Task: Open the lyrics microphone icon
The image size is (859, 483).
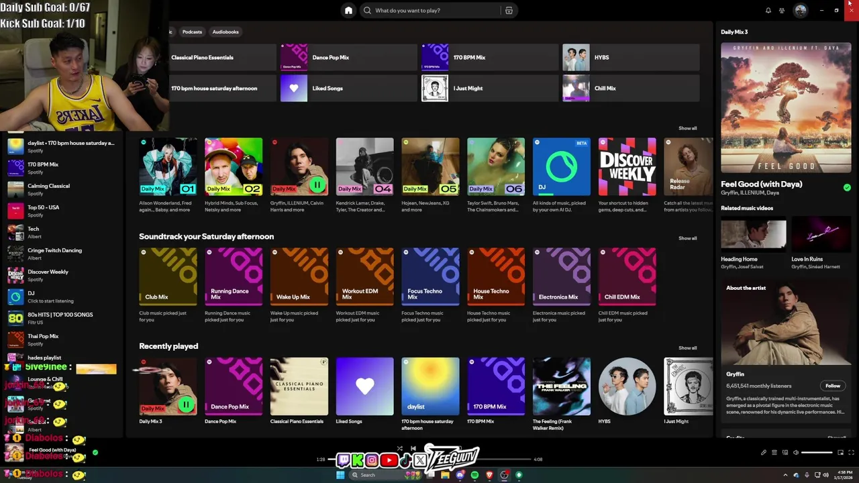Action: pyautogui.click(x=764, y=452)
